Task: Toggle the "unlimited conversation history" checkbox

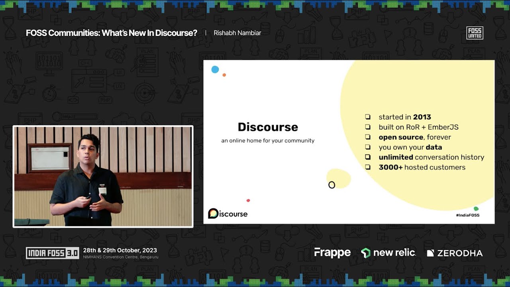Action: [x=368, y=157]
